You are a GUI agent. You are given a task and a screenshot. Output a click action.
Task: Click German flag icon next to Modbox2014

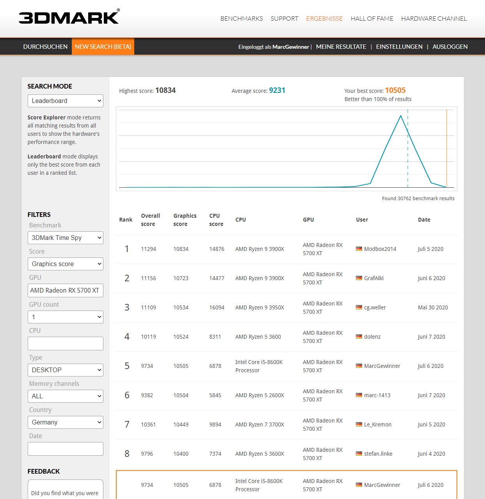pyautogui.click(x=359, y=249)
